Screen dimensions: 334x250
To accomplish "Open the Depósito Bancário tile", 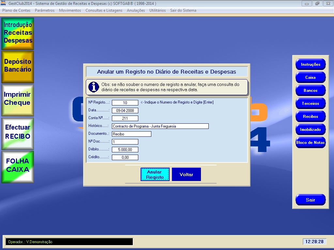I will point(18,67).
